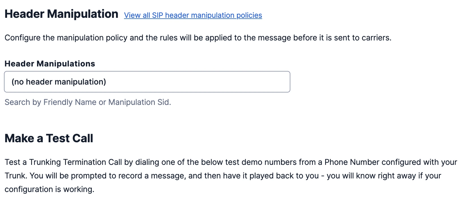The width and height of the screenshot is (459, 207).
Task: Click the configure manipulation policy description
Action: (198, 38)
